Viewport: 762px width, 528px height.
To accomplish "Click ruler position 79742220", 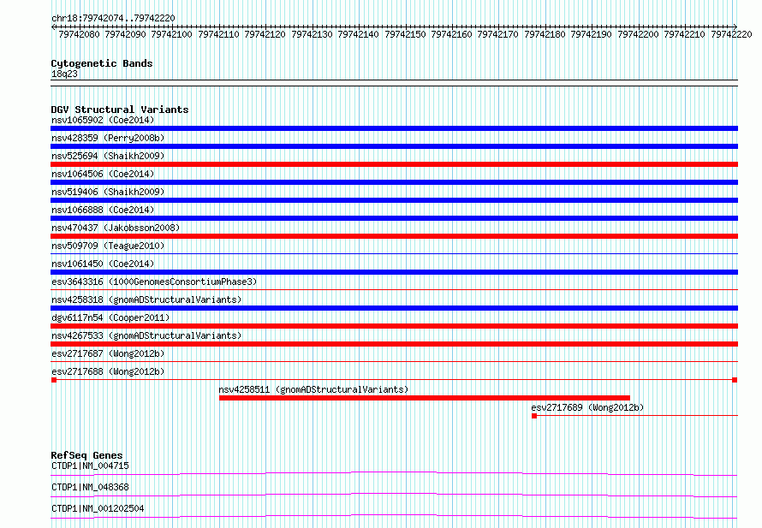I will pyautogui.click(x=731, y=34).
